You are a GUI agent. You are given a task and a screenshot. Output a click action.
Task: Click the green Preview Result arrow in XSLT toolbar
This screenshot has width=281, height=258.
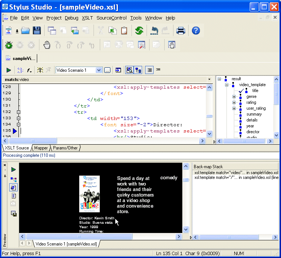point(8,70)
